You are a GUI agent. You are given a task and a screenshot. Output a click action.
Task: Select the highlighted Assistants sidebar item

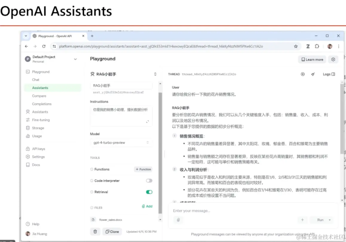click(53, 88)
